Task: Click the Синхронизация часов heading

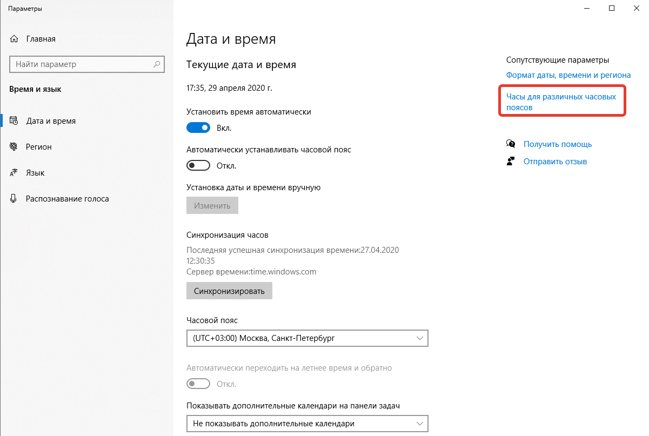Action: click(x=228, y=236)
